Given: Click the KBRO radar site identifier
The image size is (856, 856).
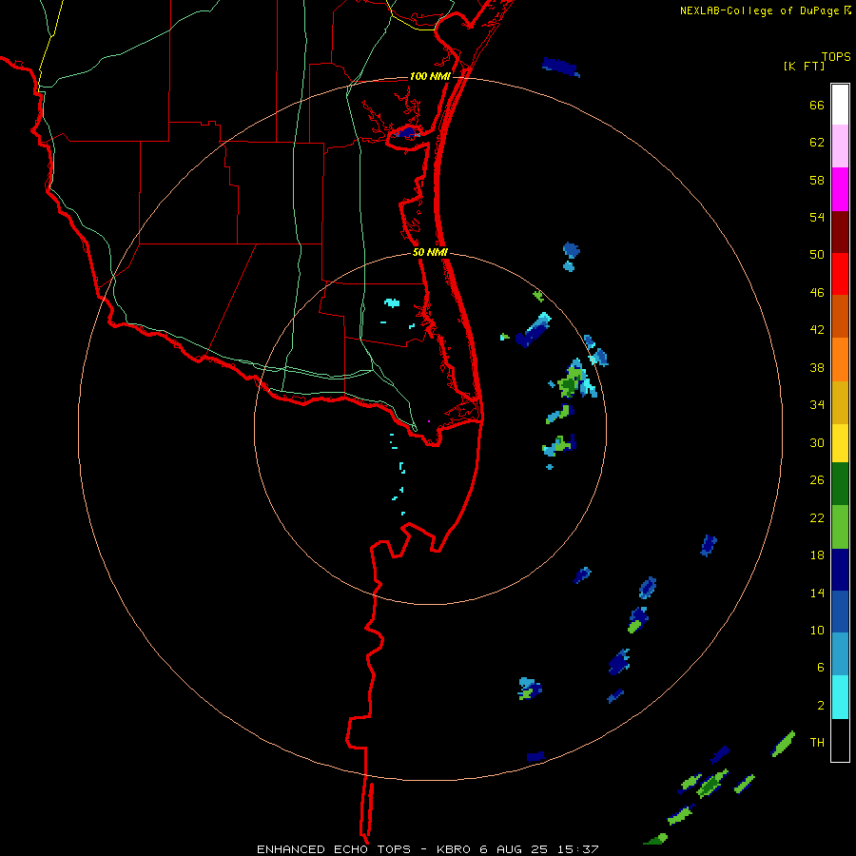Looking at the screenshot, I should pyautogui.click(x=456, y=849).
